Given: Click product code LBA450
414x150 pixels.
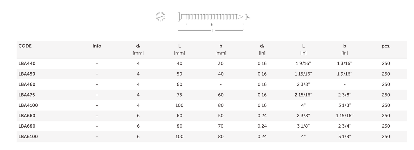Looking at the screenshot, I should point(27,74).
